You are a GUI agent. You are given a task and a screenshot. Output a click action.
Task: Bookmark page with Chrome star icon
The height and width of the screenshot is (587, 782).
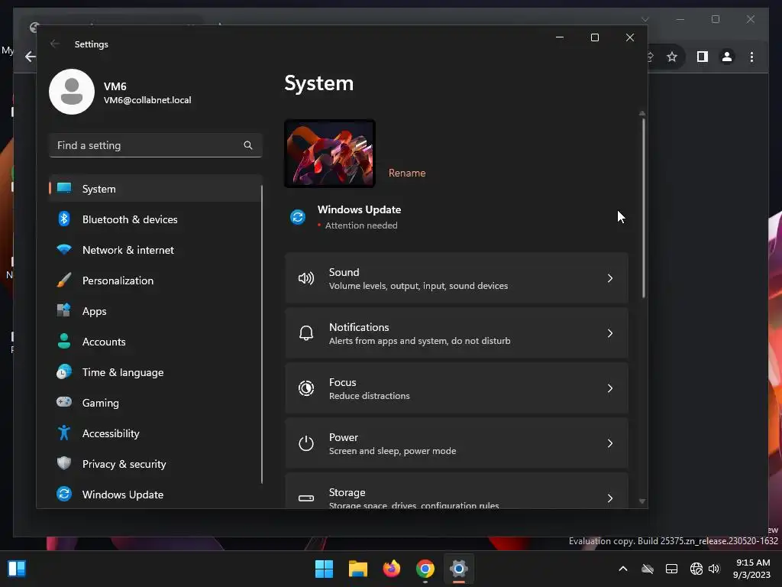[x=672, y=57]
